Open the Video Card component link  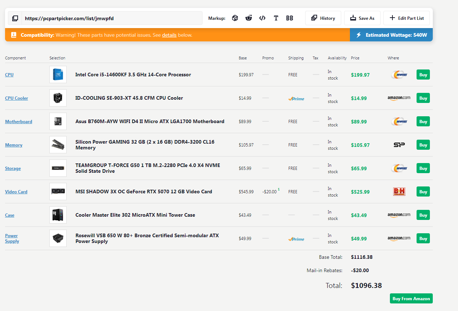pos(16,192)
